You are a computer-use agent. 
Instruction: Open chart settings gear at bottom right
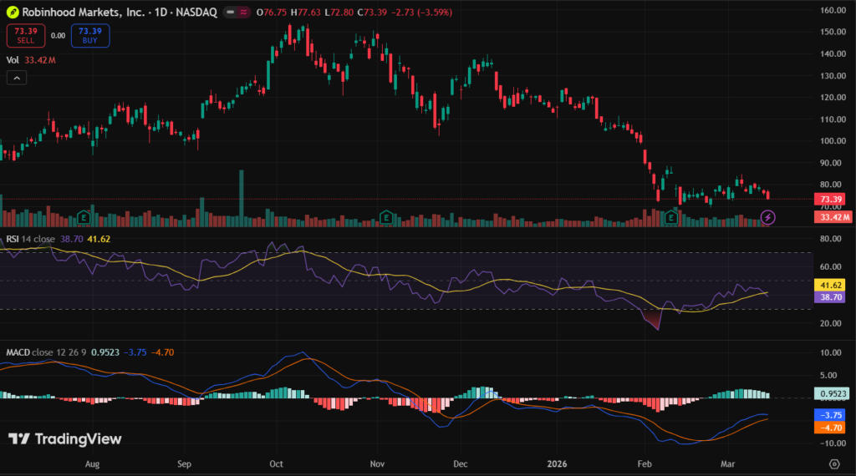click(833, 463)
